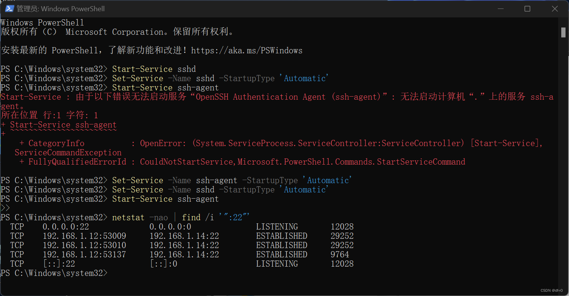Place cursor at the active PS prompt line
Viewport: 569px width, 296px height.
[x=112, y=273]
